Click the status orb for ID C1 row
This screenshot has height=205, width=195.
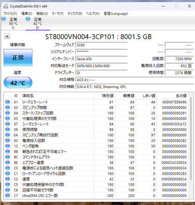(x=7, y=174)
